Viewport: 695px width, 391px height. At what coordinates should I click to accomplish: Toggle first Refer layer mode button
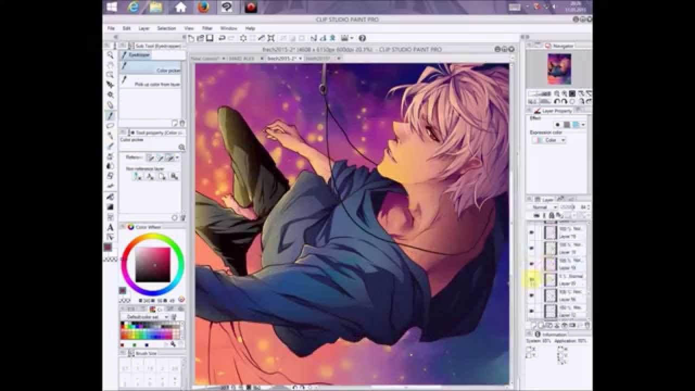point(151,157)
